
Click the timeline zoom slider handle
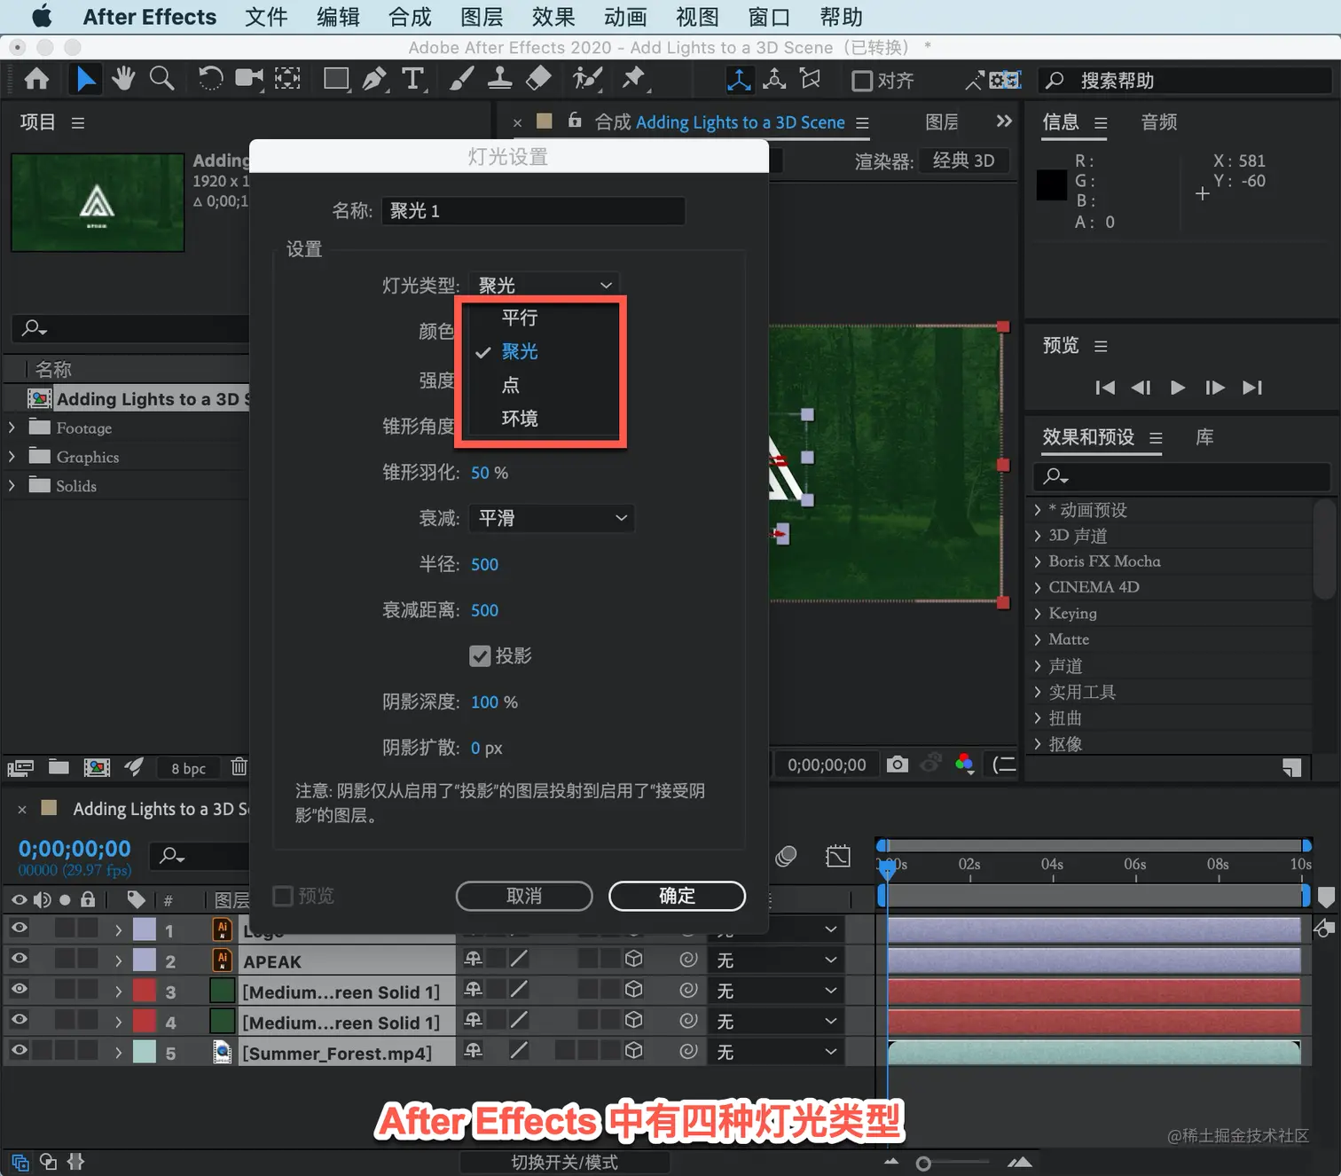(x=923, y=1163)
